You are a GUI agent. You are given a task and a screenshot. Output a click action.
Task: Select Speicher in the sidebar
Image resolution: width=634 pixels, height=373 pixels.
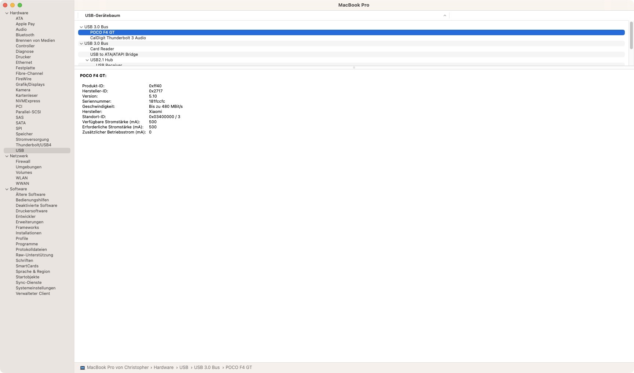pyautogui.click(x=24, y=134)
